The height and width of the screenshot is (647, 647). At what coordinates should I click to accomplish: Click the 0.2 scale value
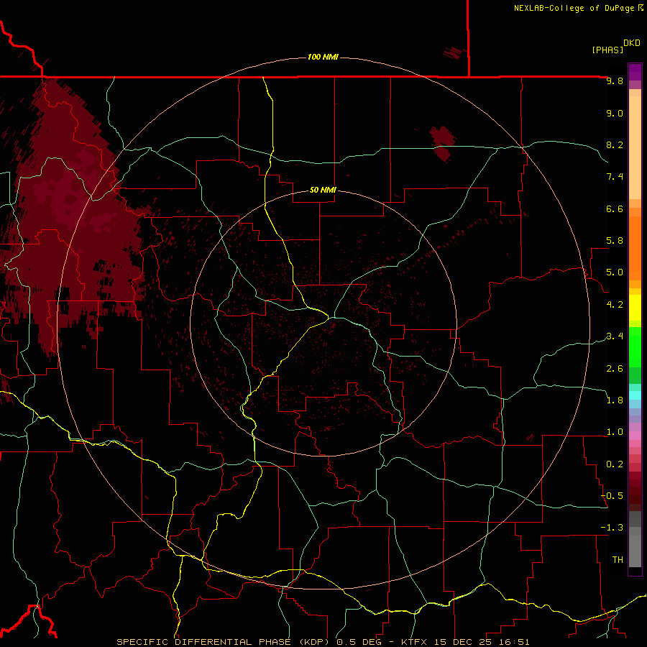[x=615, y=464]
